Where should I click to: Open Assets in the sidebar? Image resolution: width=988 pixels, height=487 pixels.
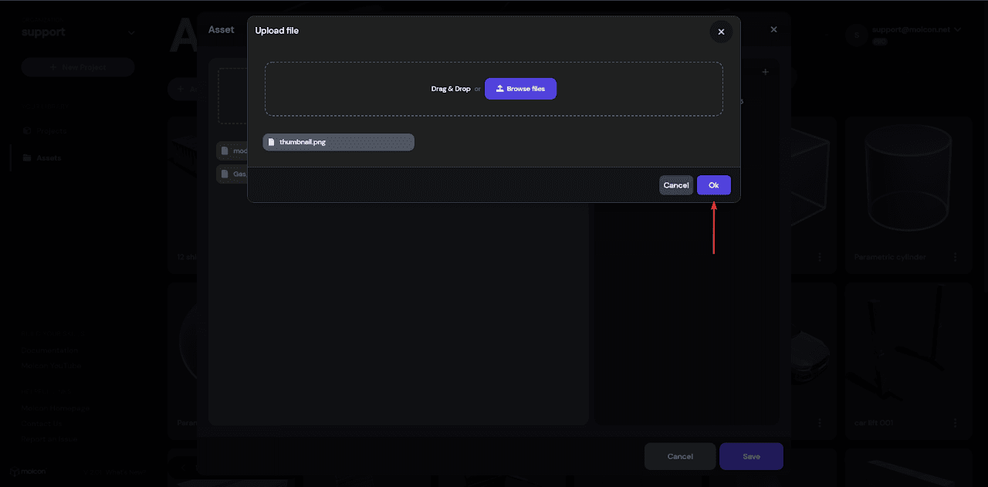coord(48,157)
